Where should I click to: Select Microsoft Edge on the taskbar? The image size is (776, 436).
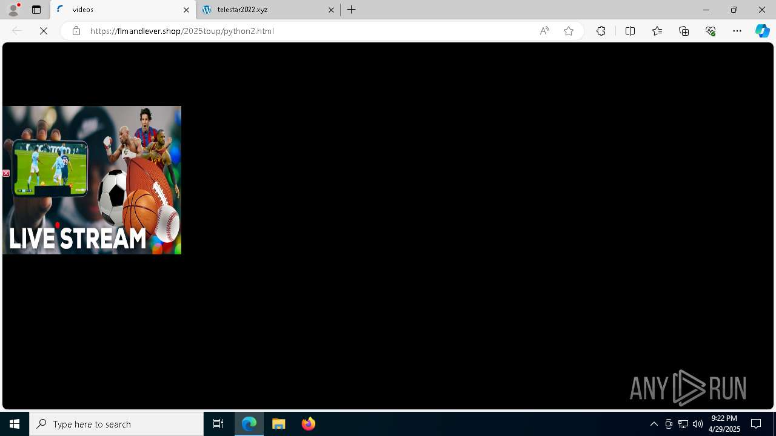[249, 424]
